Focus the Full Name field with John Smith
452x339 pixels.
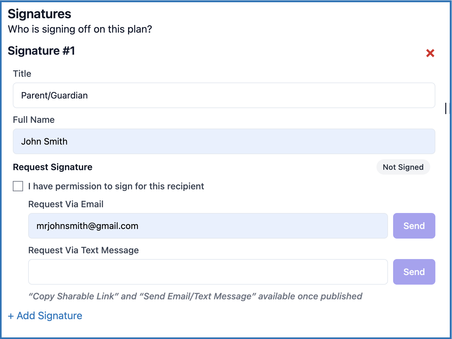pyautogui.click(x=224, y=141)
